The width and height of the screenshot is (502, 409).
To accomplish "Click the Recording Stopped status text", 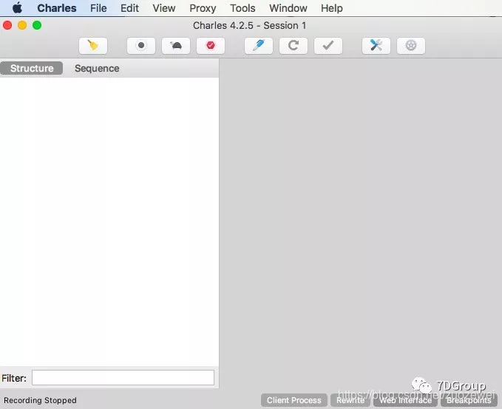I will (40, 400).
